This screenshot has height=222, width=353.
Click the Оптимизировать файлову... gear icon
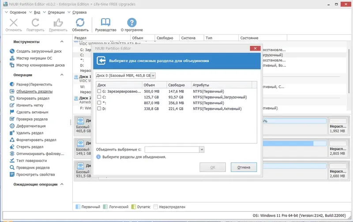pyautogui.click(x=12, y=154)
